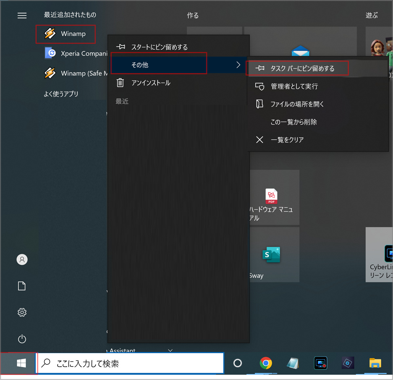This screenshot has width=393, height=380.
Task: Click the アンインストール menu item
Action: pos(178,83)
